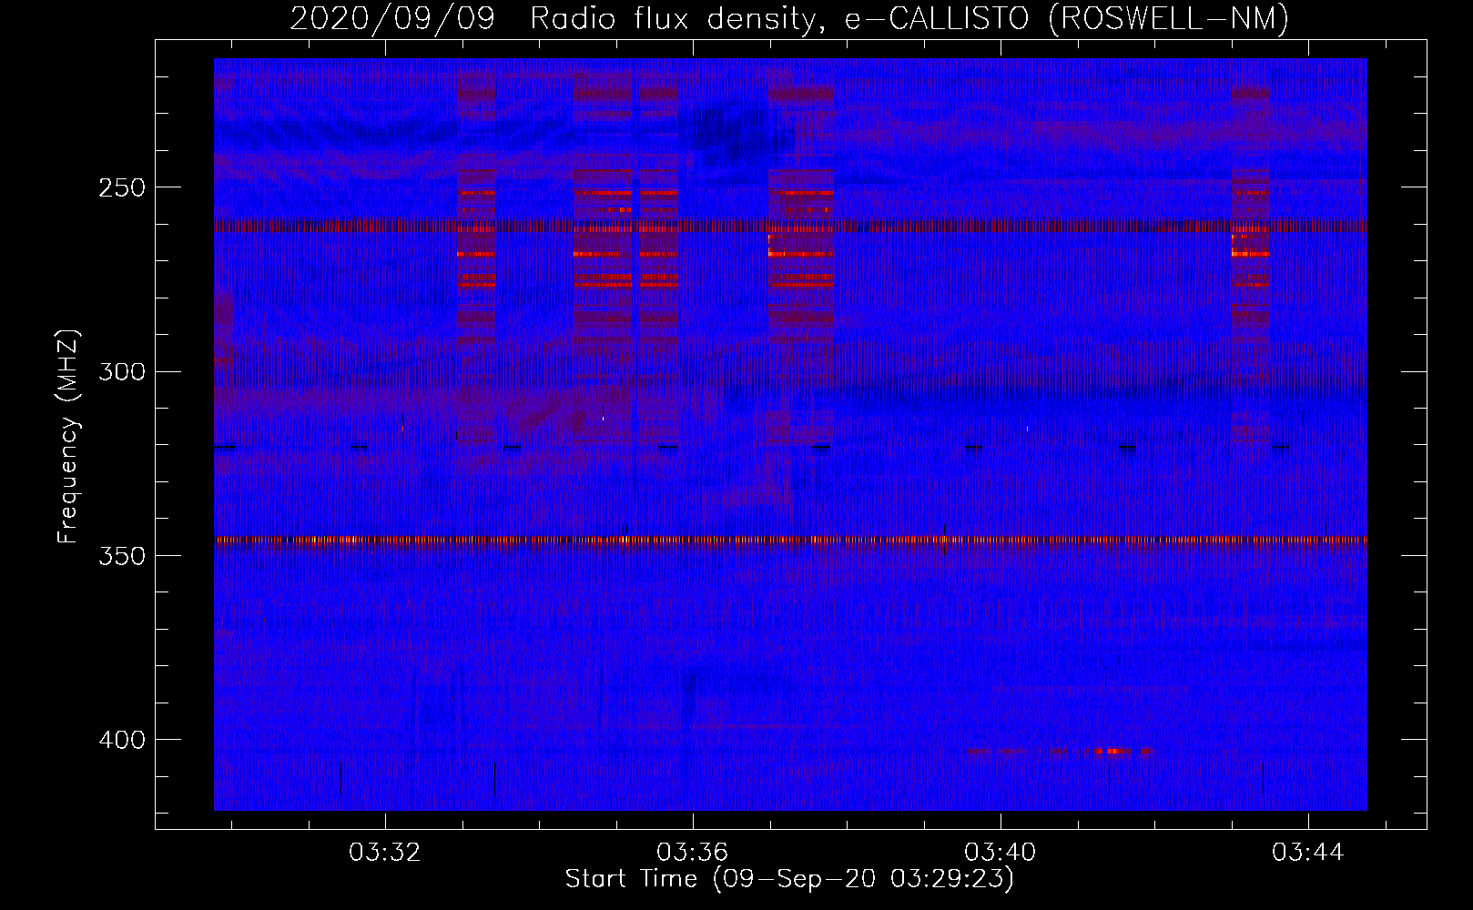The height and width of the screenshot is (910, 1473).
Task: Click the Frequency (MHZ) axis title
Action: point(68,437)
